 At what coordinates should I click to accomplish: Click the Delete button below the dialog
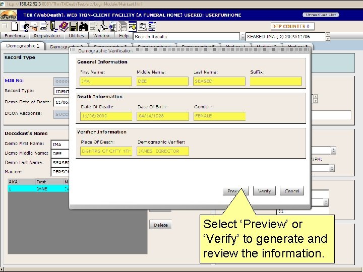click(160, 225)
